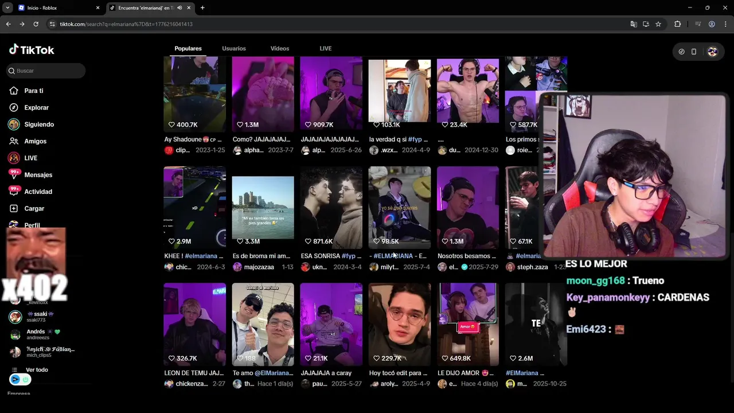Click the Buscar search field

pyautogui.click(x=46, y=71)
